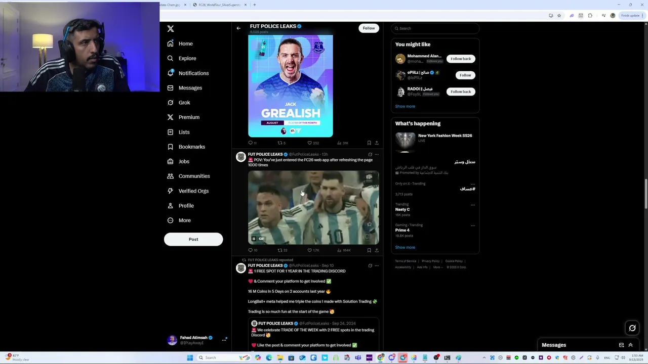Open Notifications in the sidebar
The width and height of the screenshot is (648, 364).
click(188, 73)
